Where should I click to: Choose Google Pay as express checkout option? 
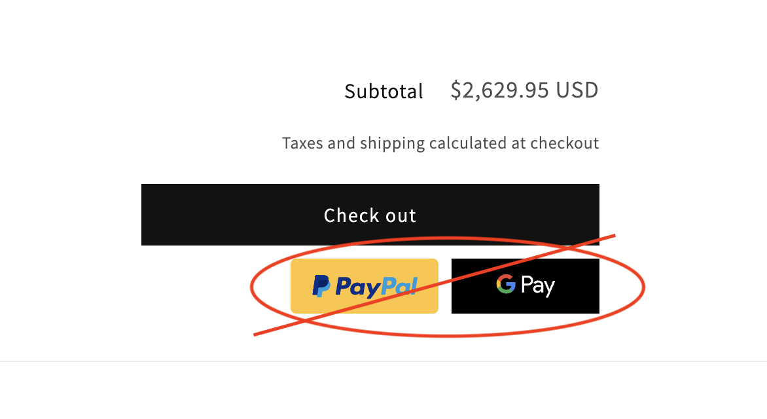(x=525, y=285)
